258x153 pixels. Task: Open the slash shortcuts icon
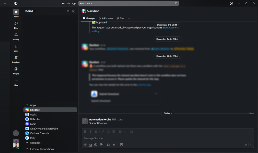click(x=121, y=145)
